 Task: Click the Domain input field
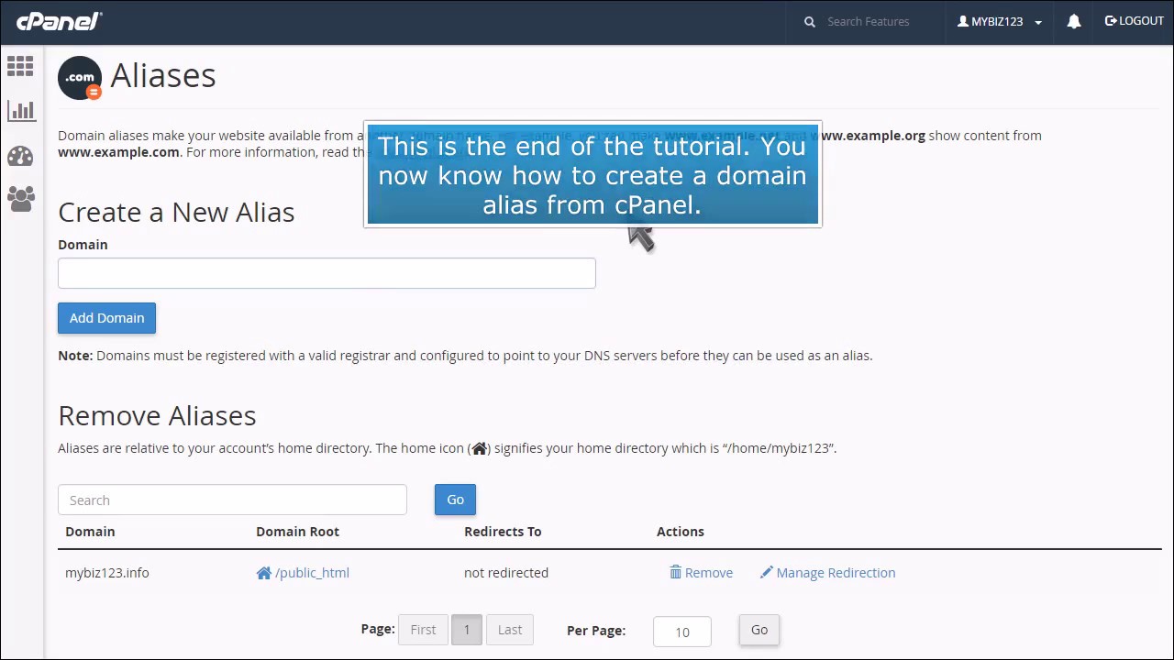point(327,273)
